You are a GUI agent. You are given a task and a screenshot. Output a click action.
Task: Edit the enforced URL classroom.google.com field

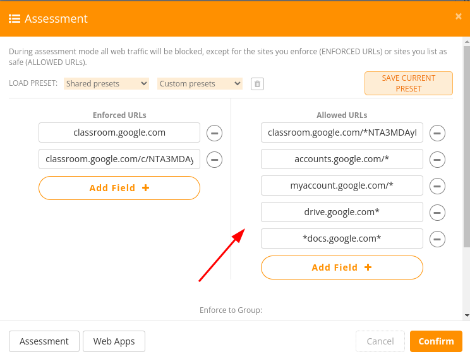[119, 132]
